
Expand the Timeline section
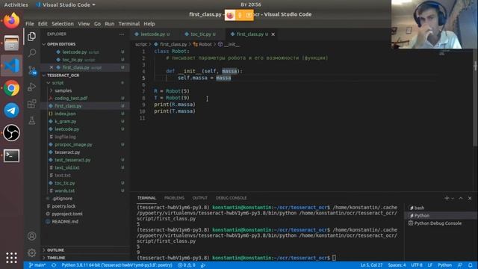56,258
